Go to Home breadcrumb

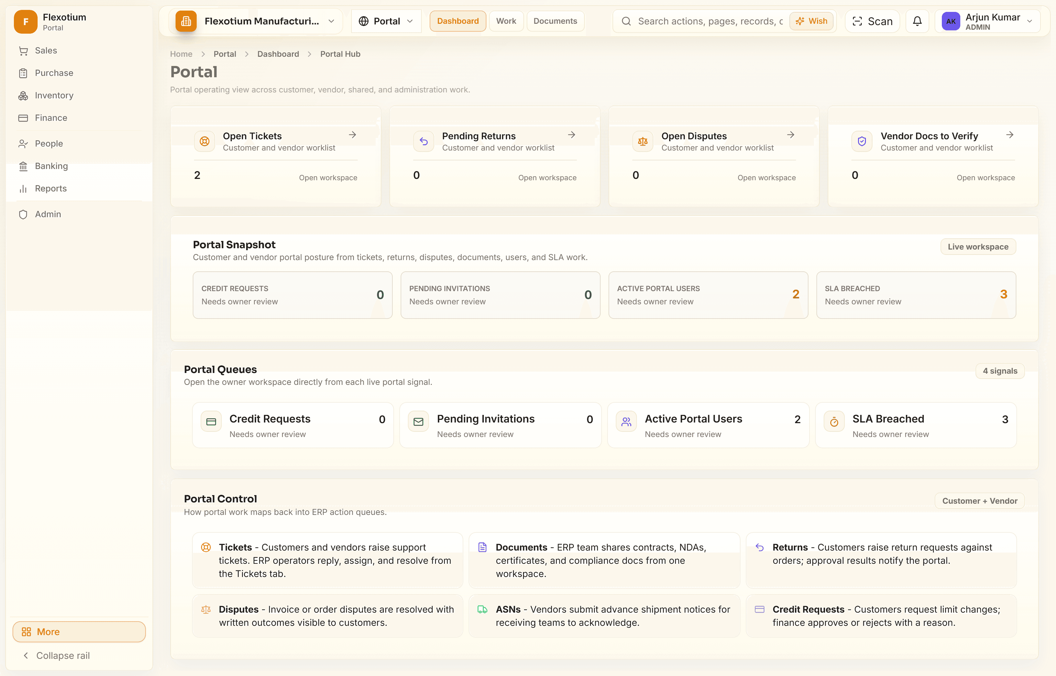pyautogui.click(x=181, y=54)
